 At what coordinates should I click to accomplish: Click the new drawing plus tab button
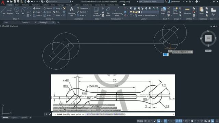[x=58, y=22]
